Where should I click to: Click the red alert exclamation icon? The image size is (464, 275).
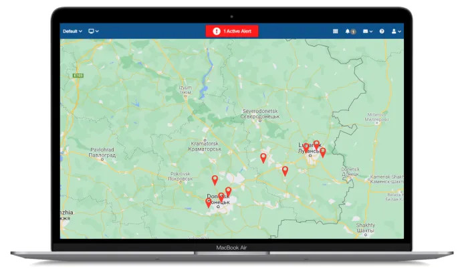tap(217, 31)
